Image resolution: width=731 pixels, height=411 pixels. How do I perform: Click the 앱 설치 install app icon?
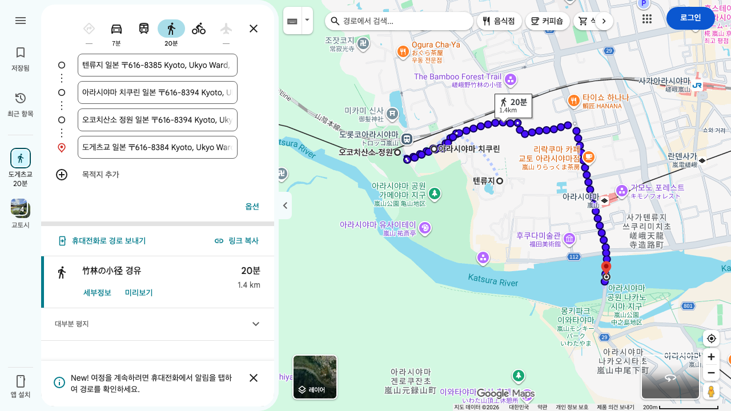coord(21,386)
